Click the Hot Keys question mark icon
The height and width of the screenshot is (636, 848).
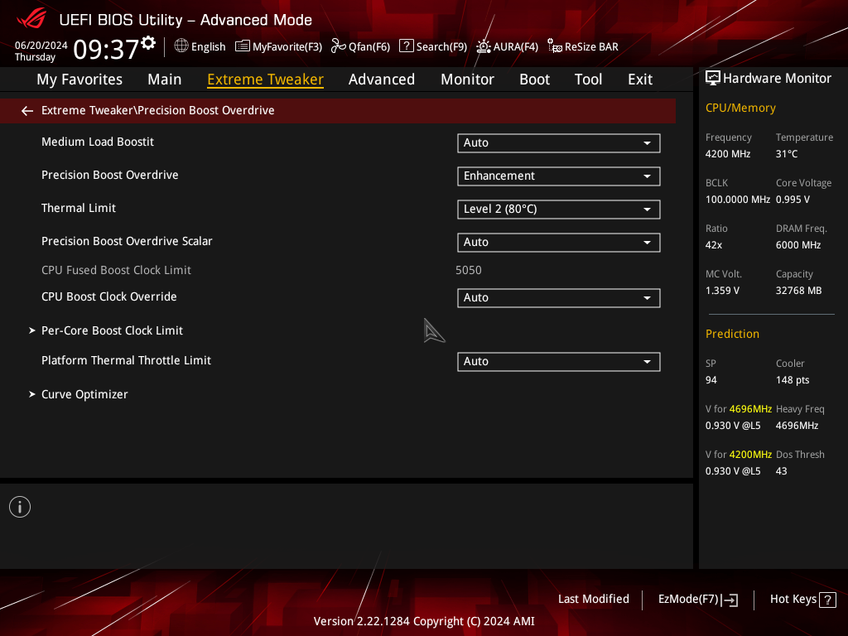coord(827,600)
